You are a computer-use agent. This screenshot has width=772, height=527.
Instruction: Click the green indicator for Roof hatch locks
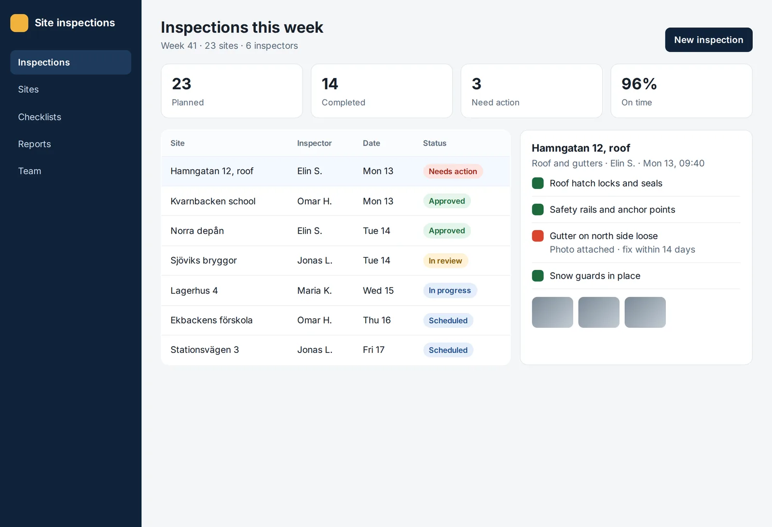[538, 183]
